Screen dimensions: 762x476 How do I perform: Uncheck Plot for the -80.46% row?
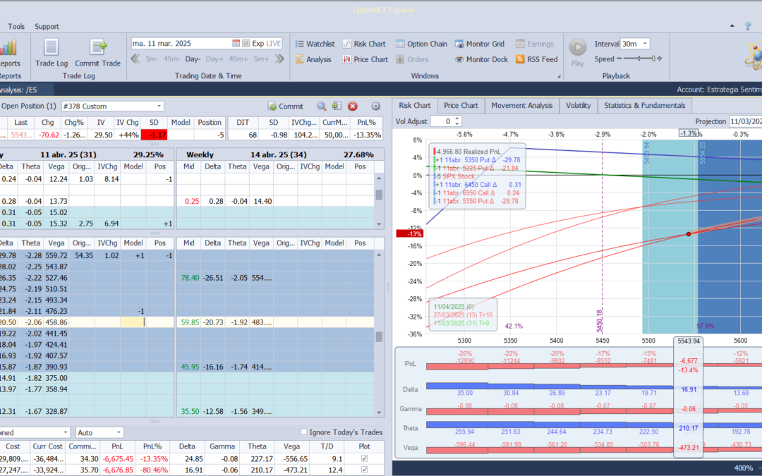tap(365, 470)
